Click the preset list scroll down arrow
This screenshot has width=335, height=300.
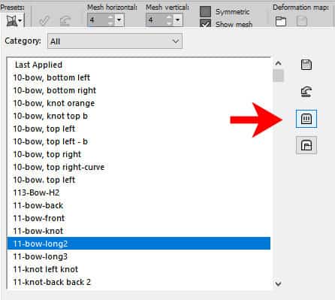(x=278, y=283)
